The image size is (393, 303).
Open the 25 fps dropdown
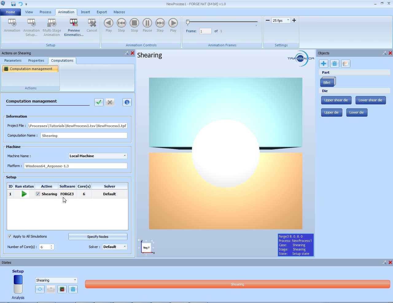click(x=288, y=20)
